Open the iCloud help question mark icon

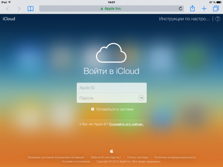[x=218, y=19]
